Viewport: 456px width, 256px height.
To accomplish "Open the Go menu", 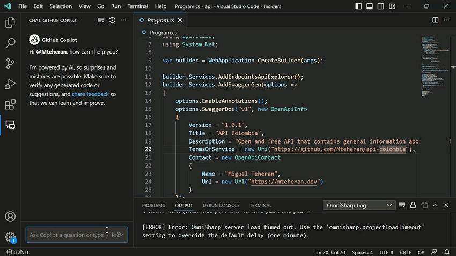I will [x=101, y=6].
